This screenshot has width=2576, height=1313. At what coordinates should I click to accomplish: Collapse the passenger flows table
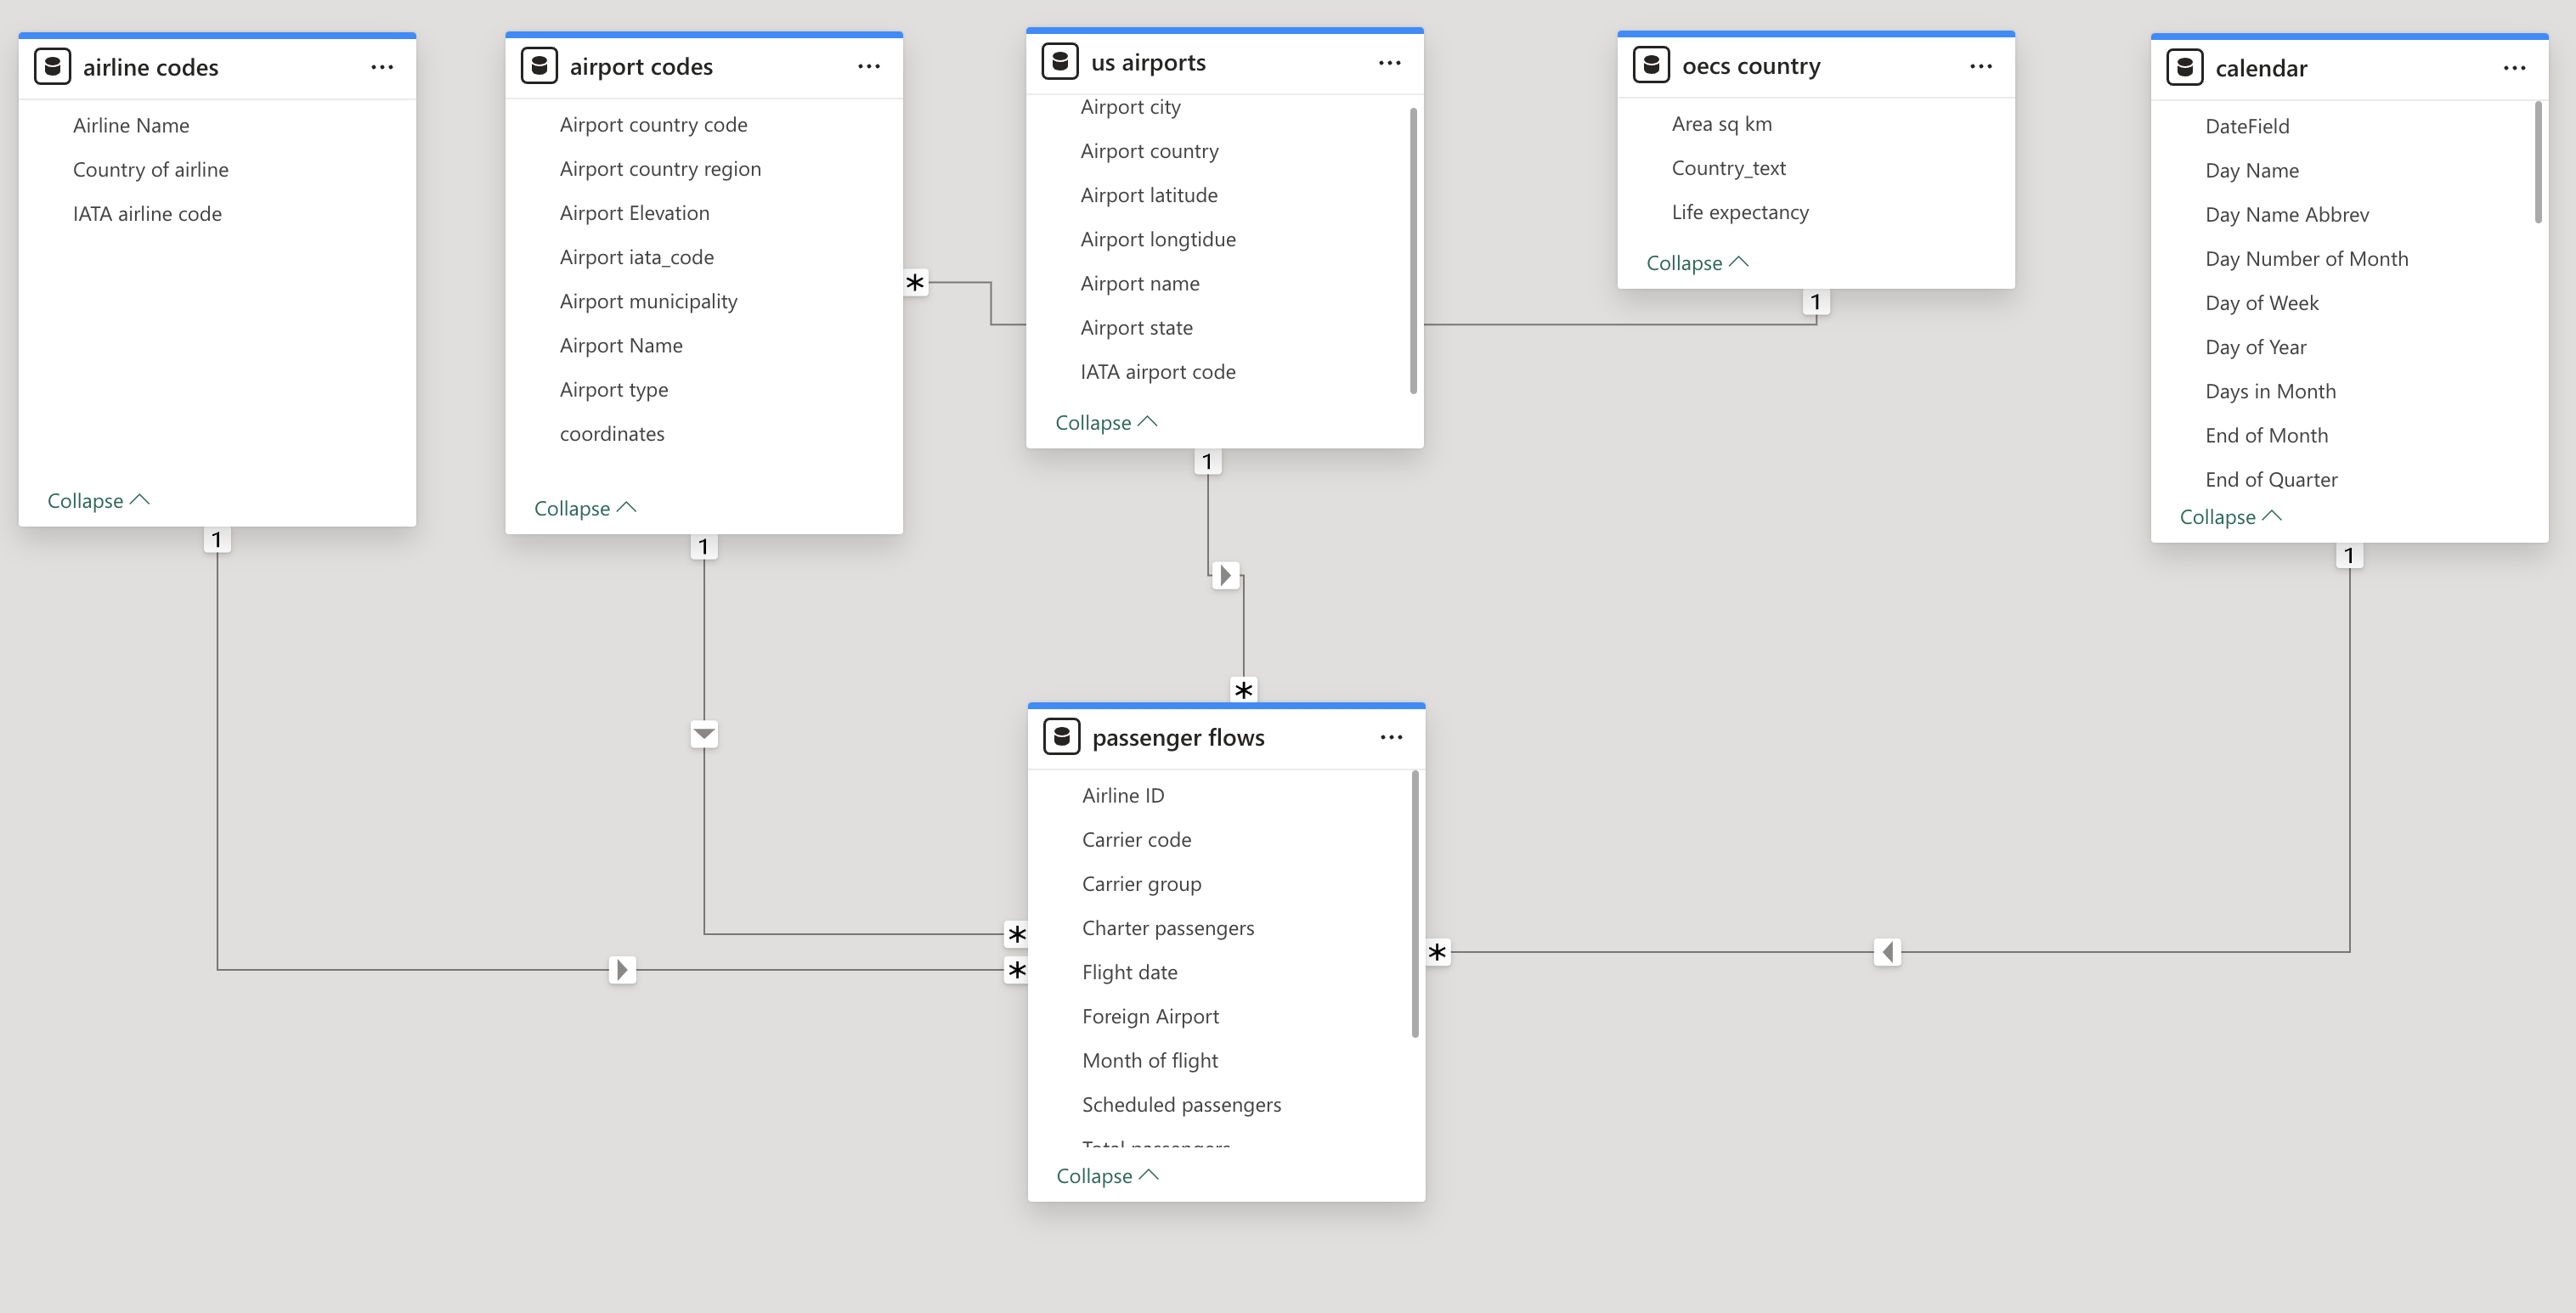pyautogui.click(x=1106, y=1175)
